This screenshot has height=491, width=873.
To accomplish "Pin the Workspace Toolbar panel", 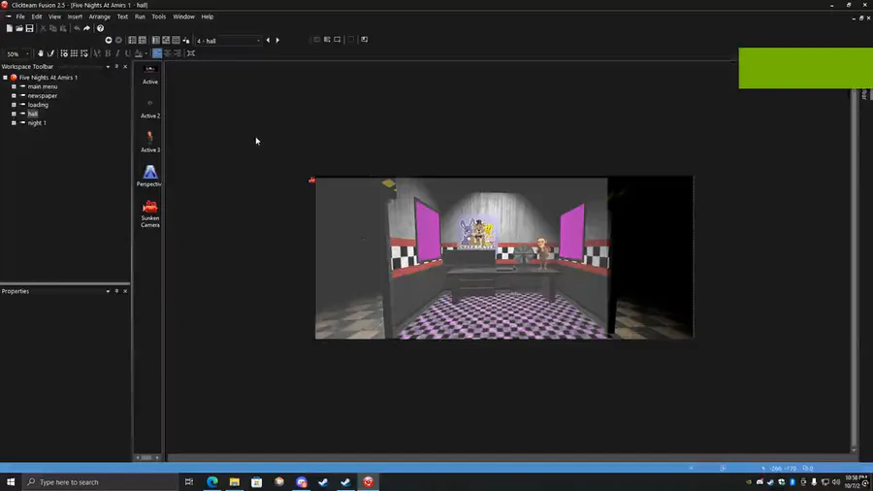I will pyautogui.click(x=117, y=67).
